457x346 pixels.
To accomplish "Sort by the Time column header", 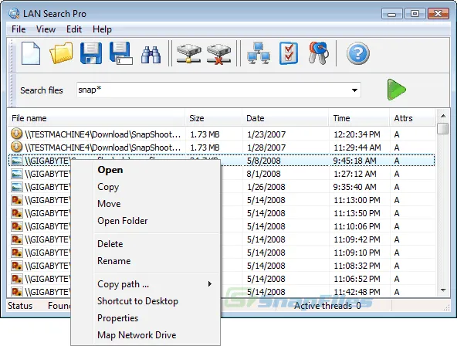I will [360, 118].
